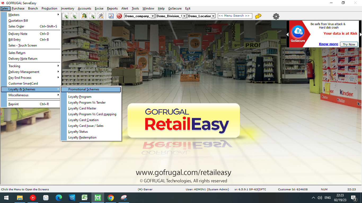Click the banner's left arrow
This screenshot has height=203, width=362.
288,35
